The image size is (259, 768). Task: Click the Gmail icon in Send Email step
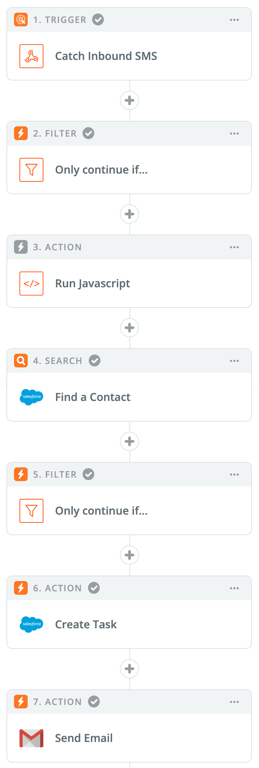(31, 738)
